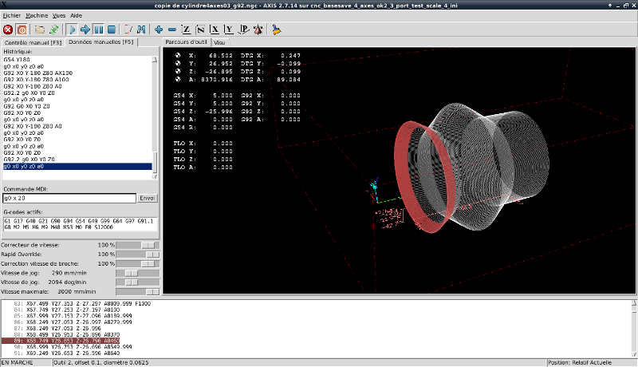Open the Machine menu
The height and width of the screenshot is (367, 638).
click(37, 15)
